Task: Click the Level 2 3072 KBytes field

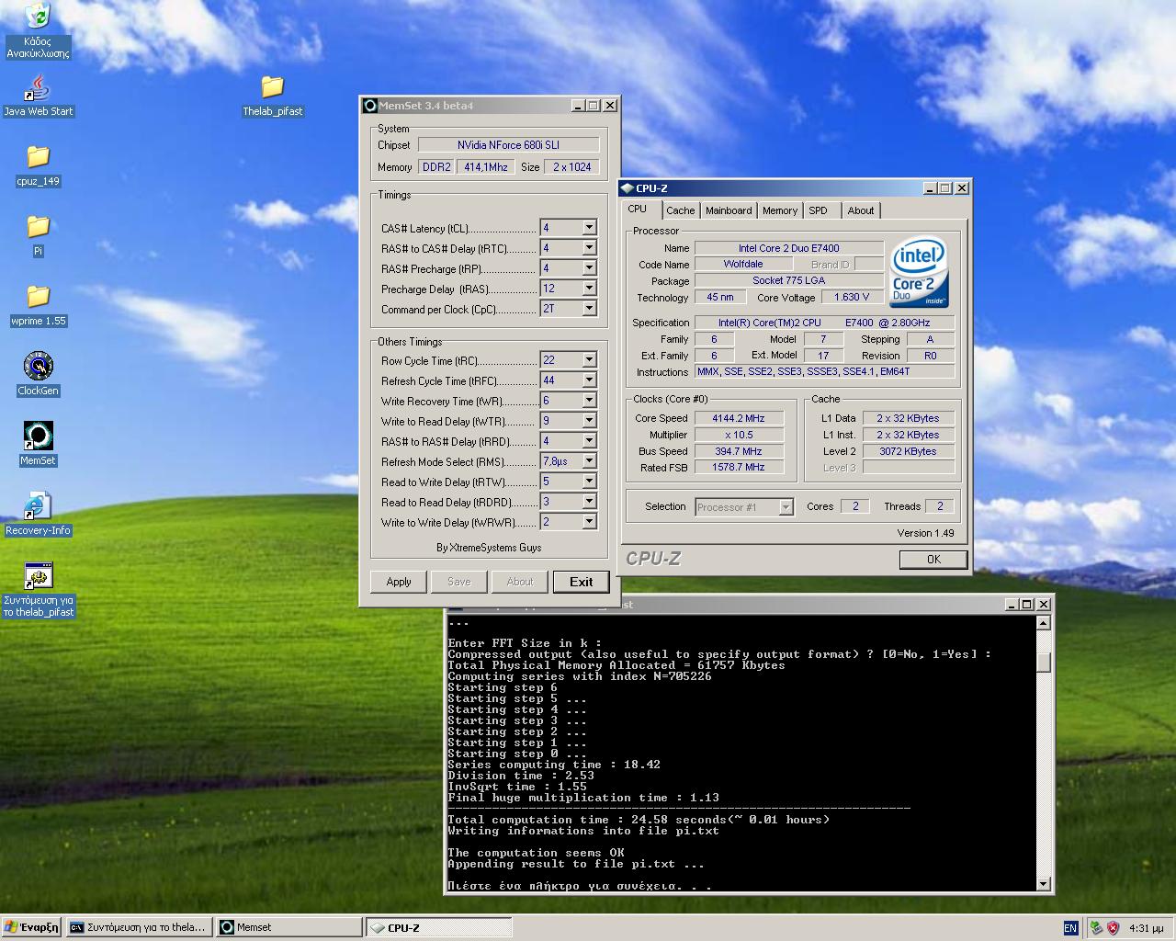Action: [907, 451]
